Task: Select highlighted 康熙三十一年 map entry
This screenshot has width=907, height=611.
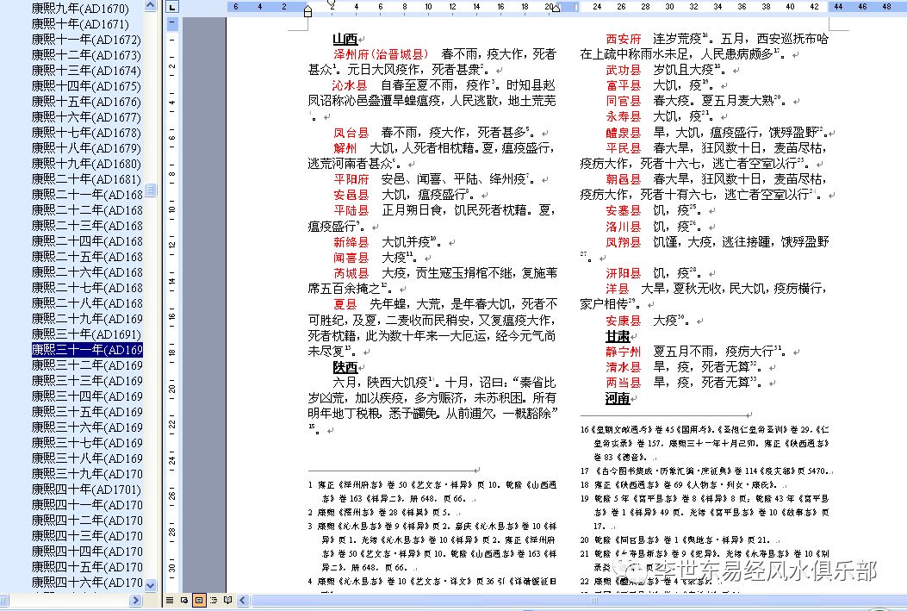Action: pos(87,350)
